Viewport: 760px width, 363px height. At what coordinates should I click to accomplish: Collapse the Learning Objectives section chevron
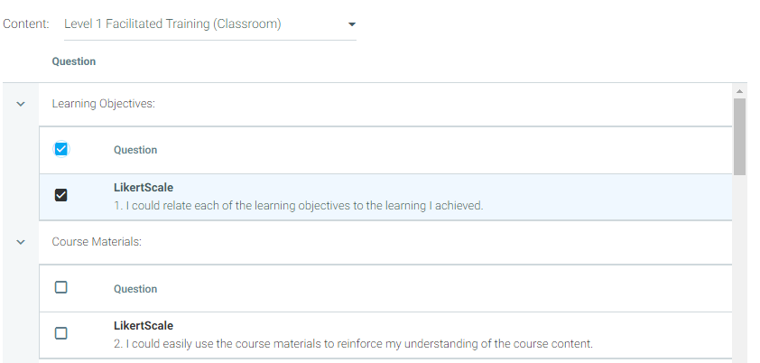(x=21, y=104)
